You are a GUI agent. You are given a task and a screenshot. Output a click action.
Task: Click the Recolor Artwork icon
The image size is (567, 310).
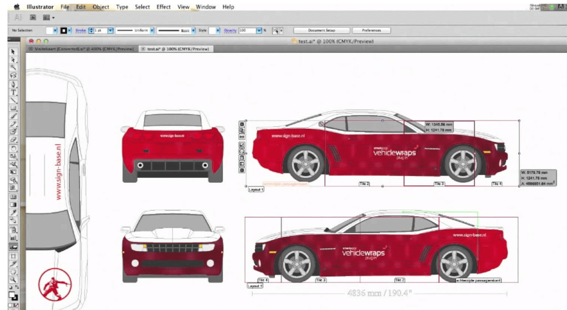(x=275, y=30)
